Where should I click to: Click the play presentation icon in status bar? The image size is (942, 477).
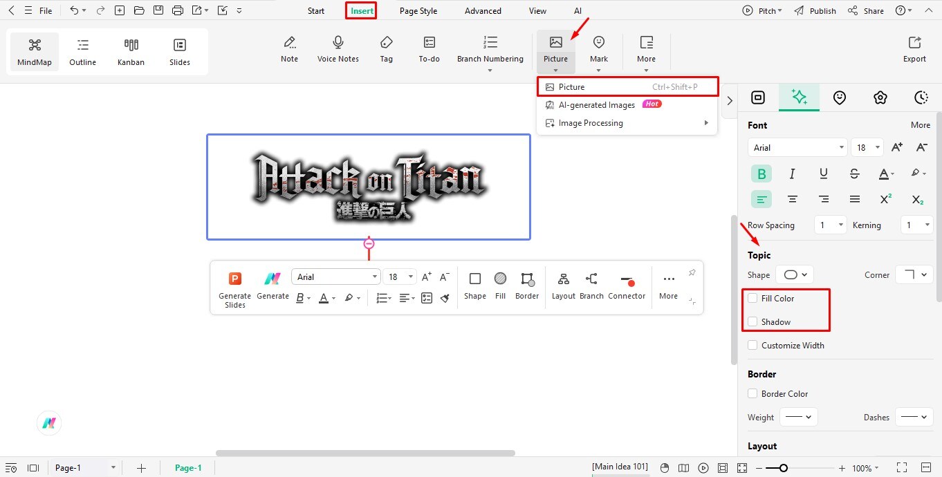(703, 468)
